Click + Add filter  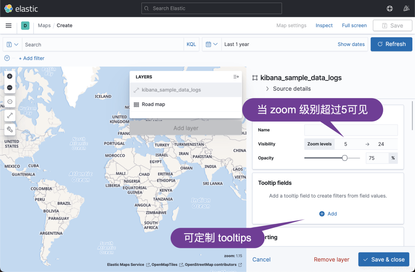coord(32,58)
